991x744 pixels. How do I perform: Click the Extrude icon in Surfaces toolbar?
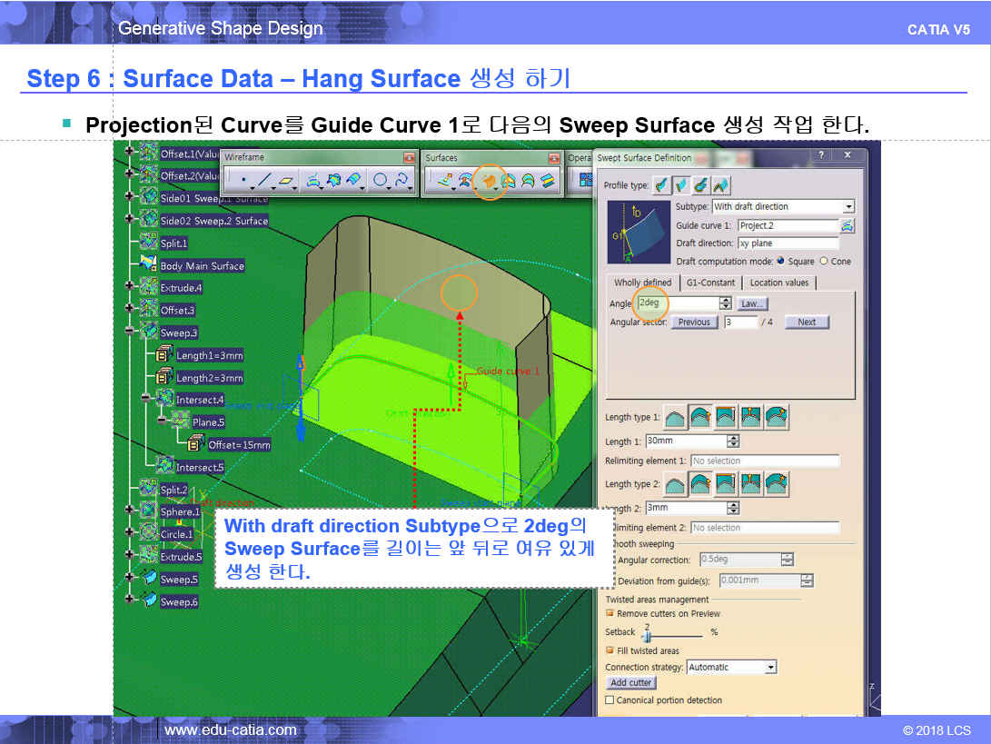[445, 181]
